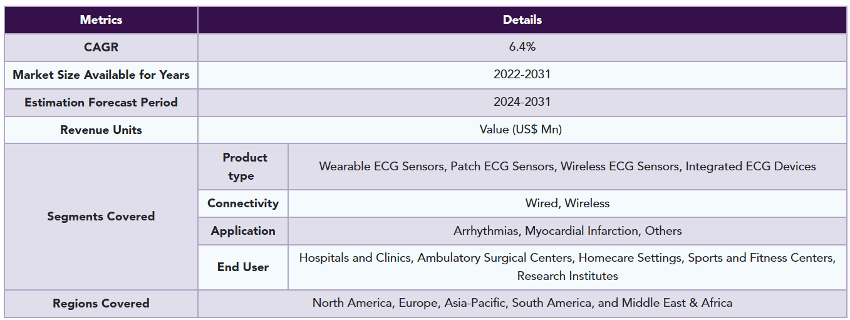Select the Connectivity sub-label
The image size is (850, 320).
click(x=243, y=203)
